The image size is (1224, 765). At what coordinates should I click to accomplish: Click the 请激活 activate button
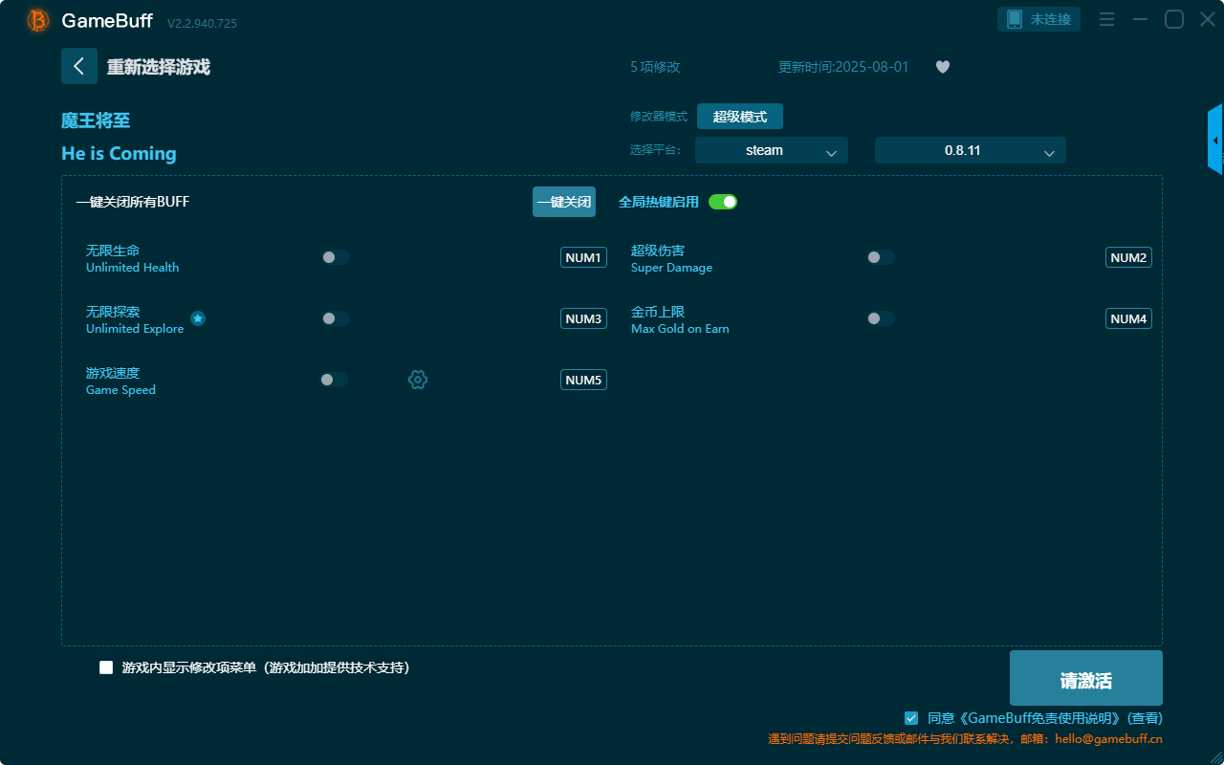point(1085,679)
